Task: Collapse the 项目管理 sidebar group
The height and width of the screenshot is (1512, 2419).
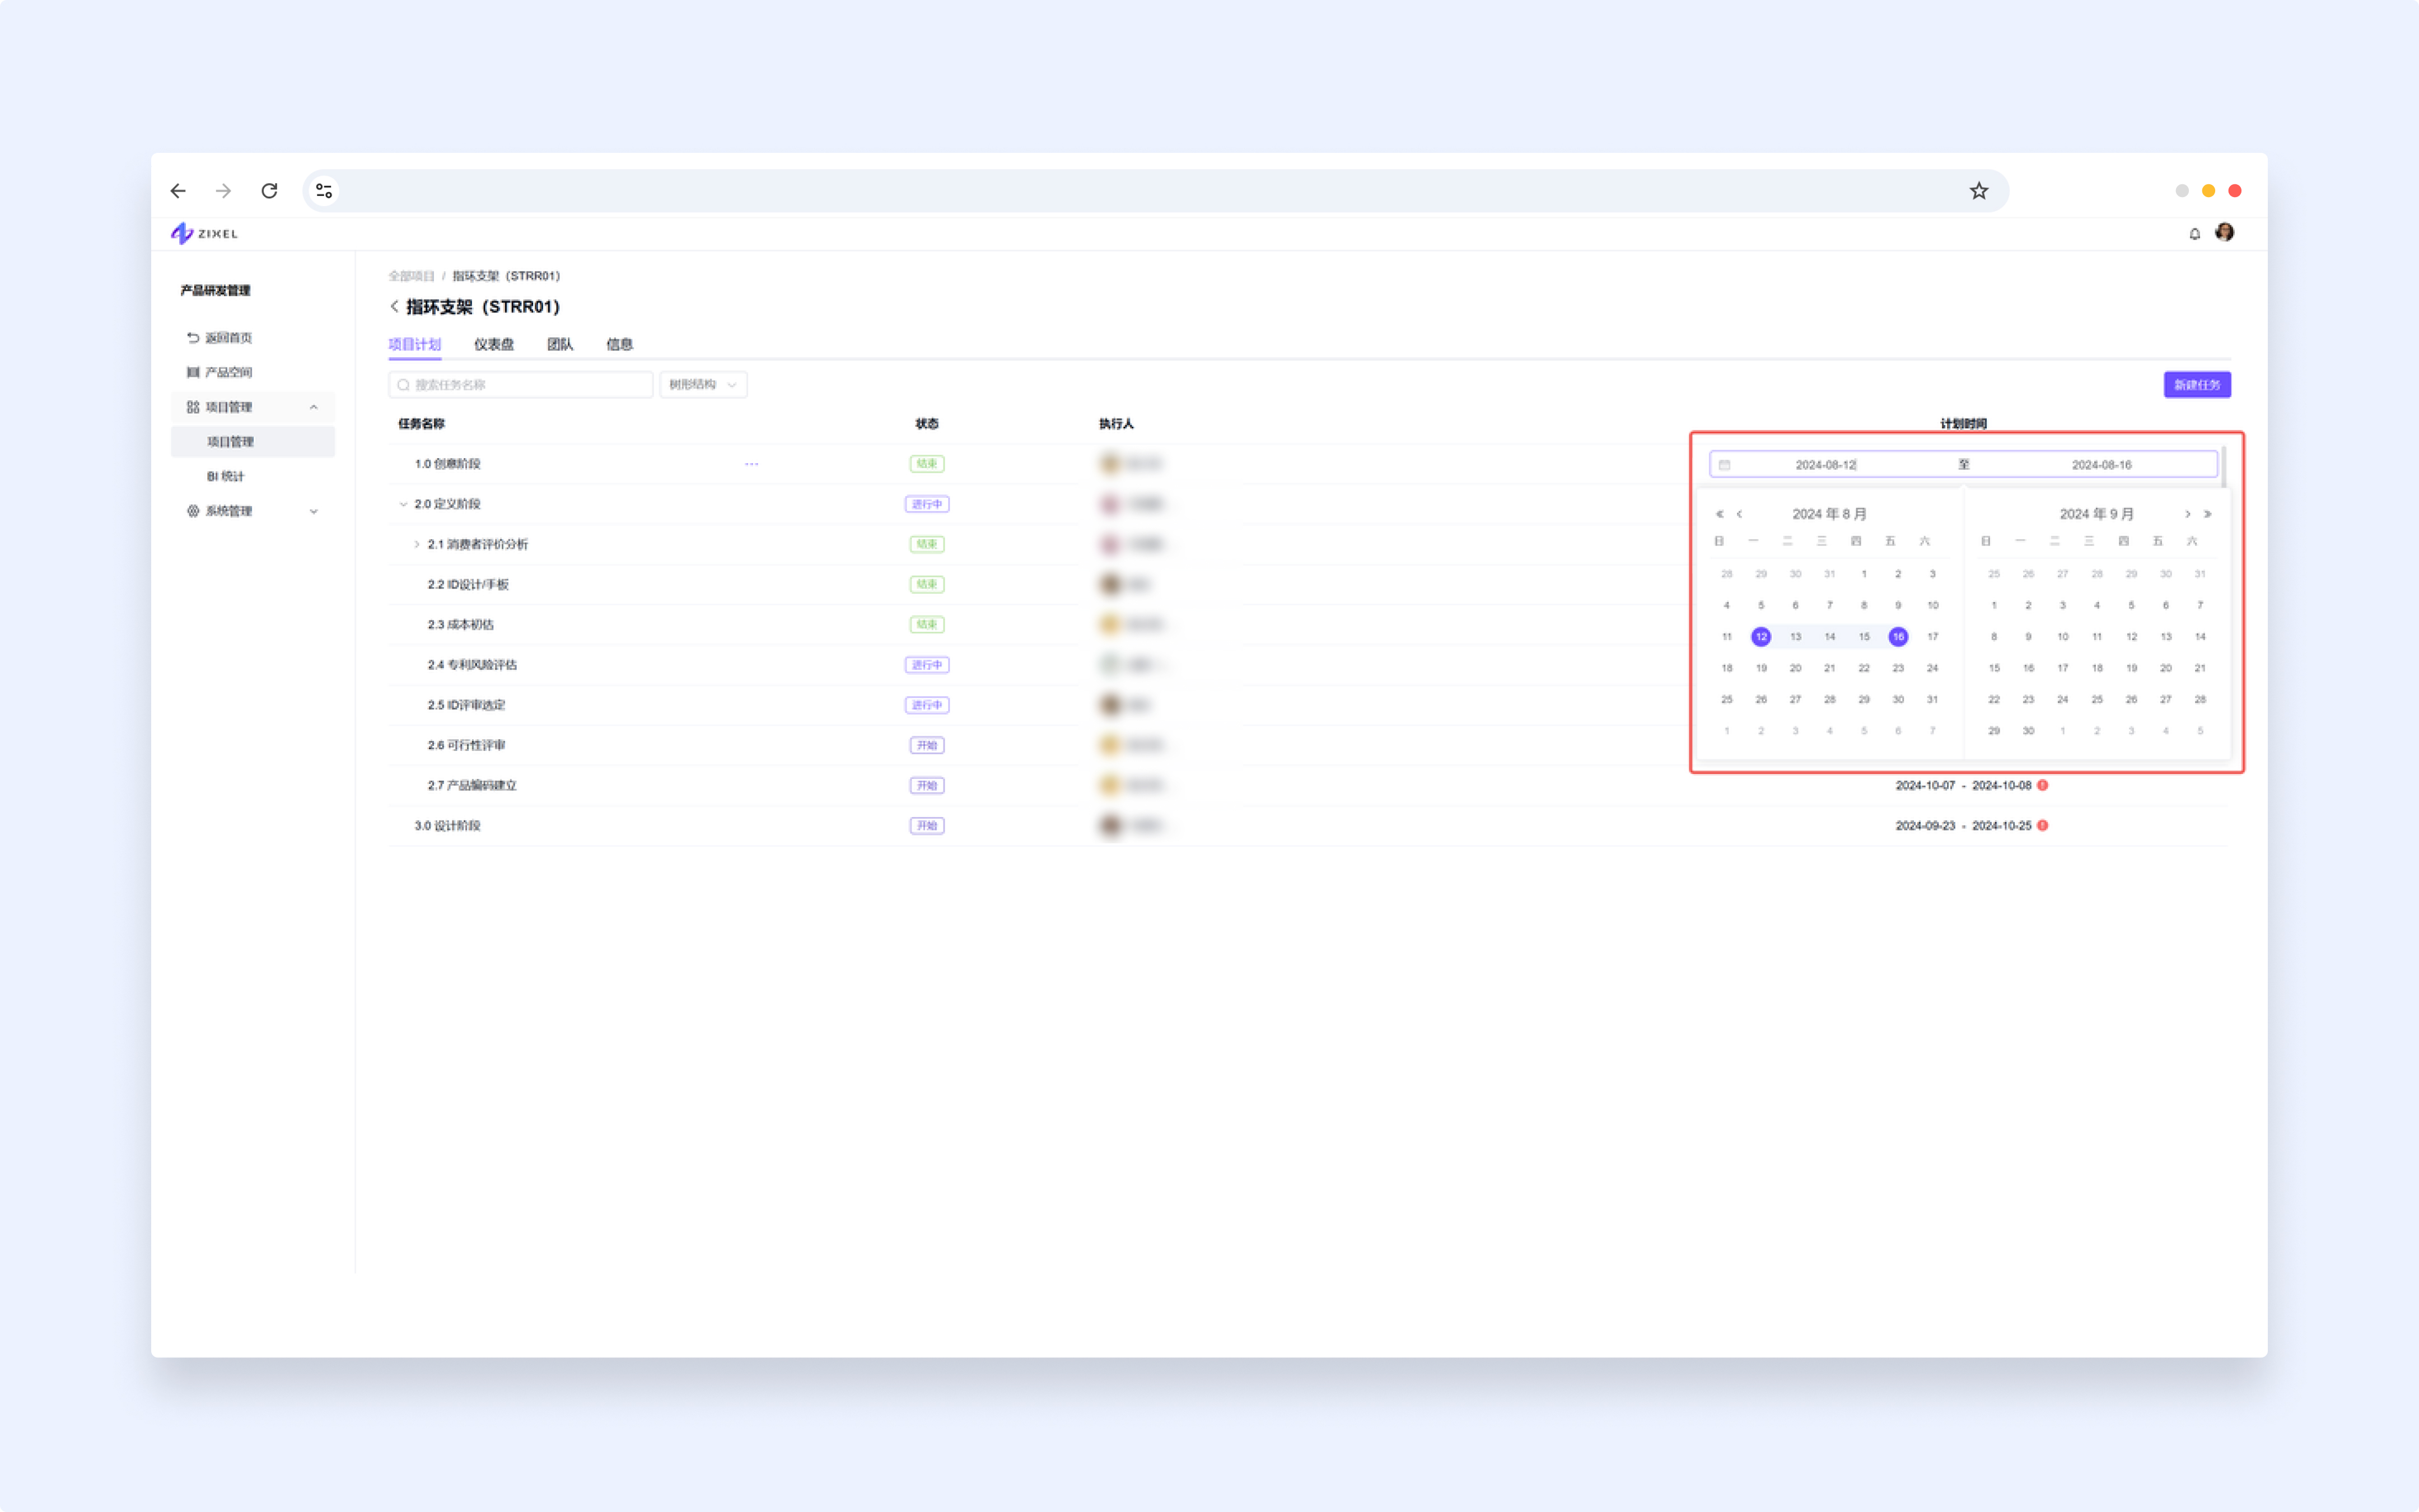Action: [314, 407]
